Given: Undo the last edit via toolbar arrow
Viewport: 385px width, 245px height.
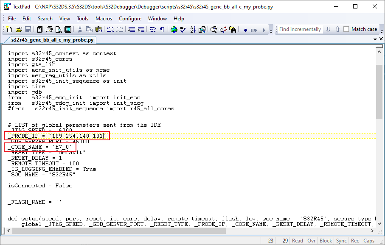Looking at the screenshot, I should click(x=110, y=30).
